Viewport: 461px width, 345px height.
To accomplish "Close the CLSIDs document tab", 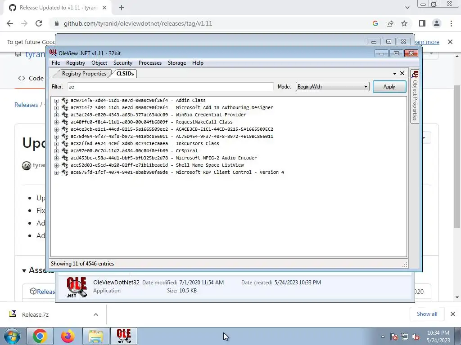I will (402, 73).
